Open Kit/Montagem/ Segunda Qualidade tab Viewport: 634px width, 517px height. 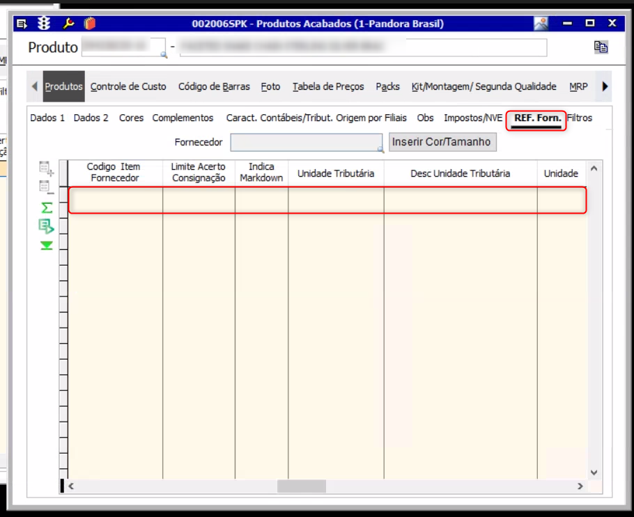coord(484,86)
